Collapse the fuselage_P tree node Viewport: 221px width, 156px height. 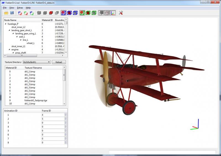[6, 24]
